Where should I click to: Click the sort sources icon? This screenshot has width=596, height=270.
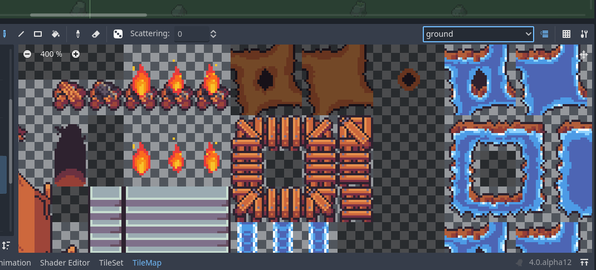pos(6,246)
